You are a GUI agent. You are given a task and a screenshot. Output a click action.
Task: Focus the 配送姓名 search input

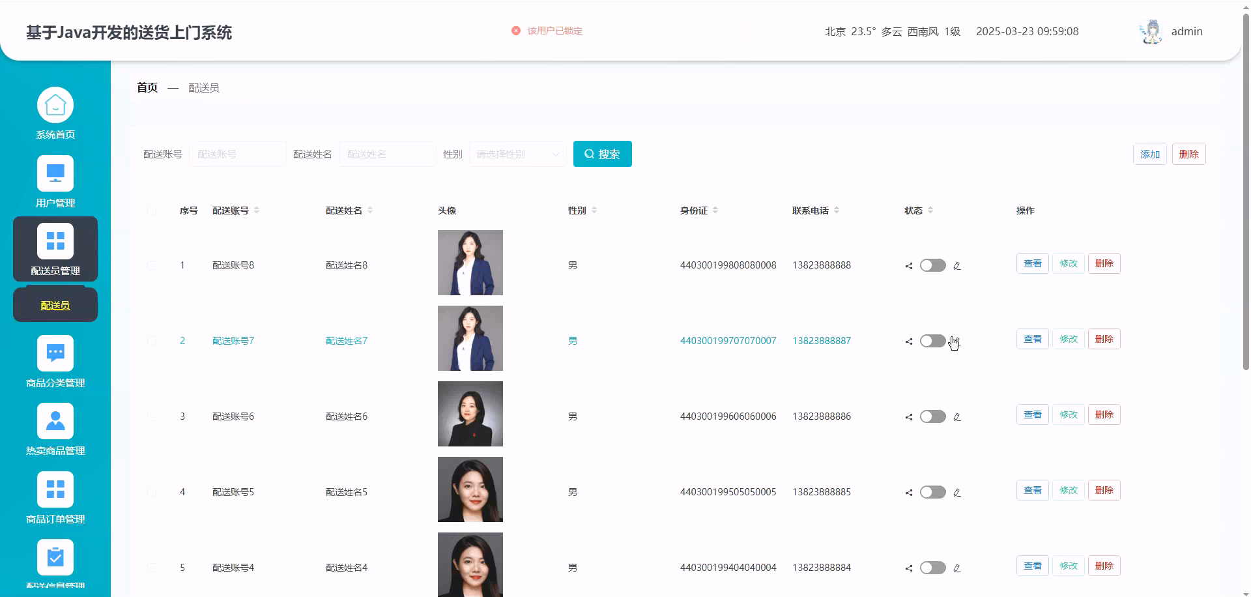[388, 154]
